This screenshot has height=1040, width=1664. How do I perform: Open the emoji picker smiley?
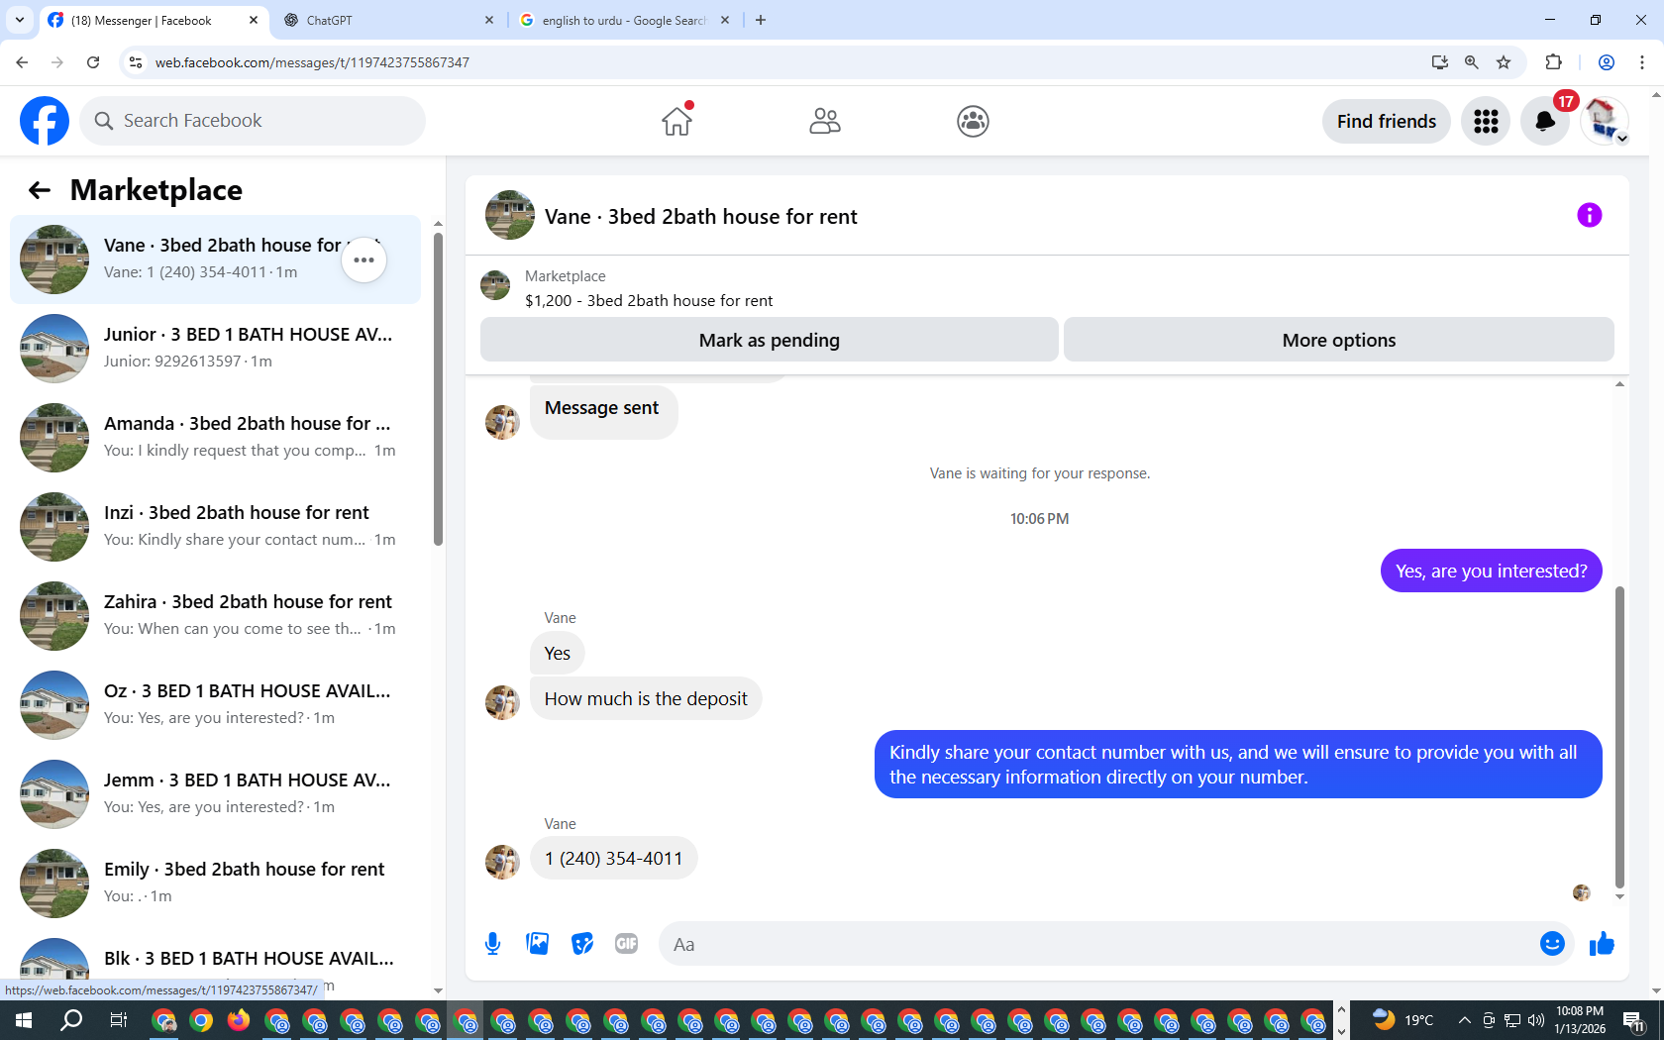[1552, 944]
